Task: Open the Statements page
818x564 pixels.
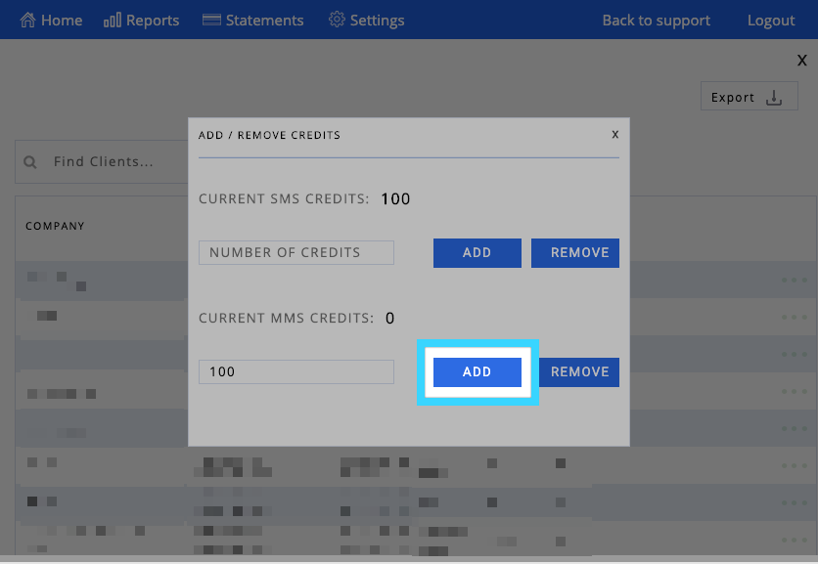Action: point(253,21)
